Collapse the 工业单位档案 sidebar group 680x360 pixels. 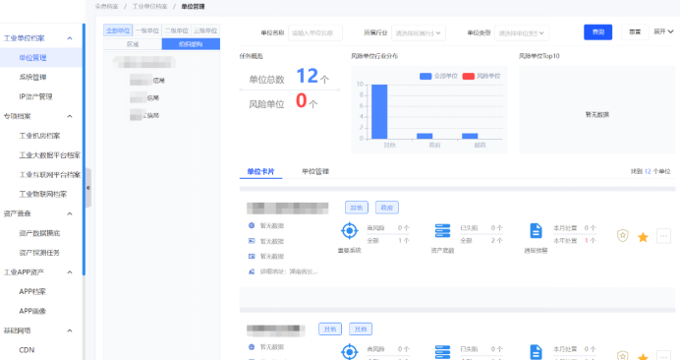(70, 38)
